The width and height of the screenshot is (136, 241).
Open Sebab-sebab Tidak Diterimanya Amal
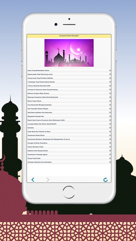pos(69,74)
